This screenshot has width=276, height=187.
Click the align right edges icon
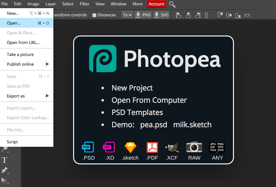tap(198, 15)
